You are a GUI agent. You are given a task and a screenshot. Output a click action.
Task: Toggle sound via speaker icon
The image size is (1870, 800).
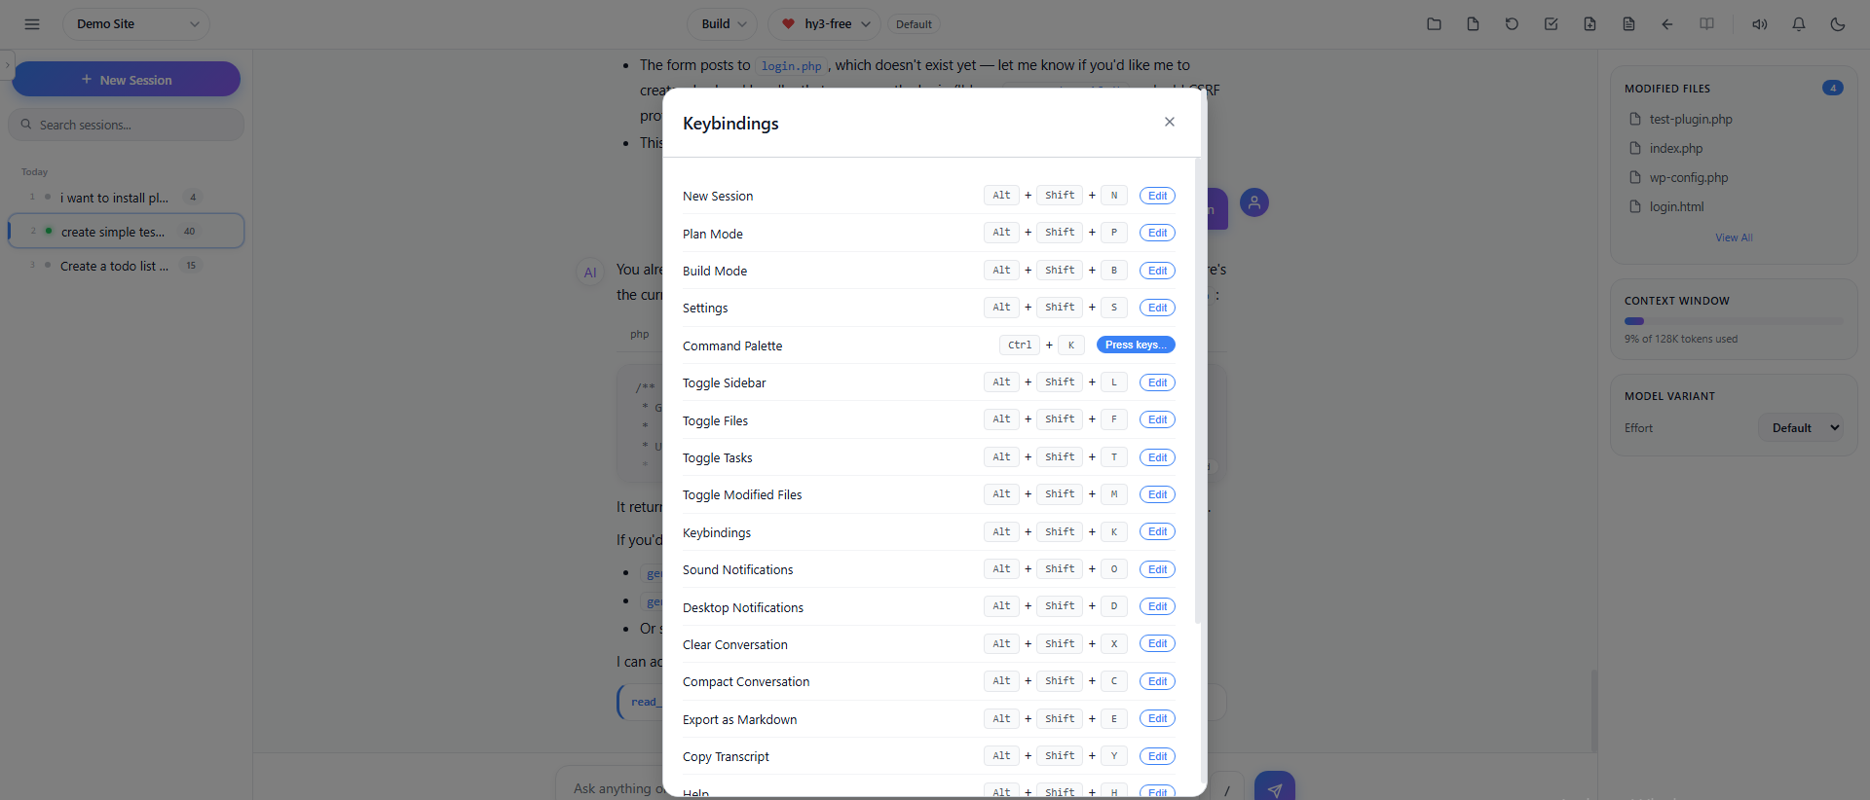1760,24
